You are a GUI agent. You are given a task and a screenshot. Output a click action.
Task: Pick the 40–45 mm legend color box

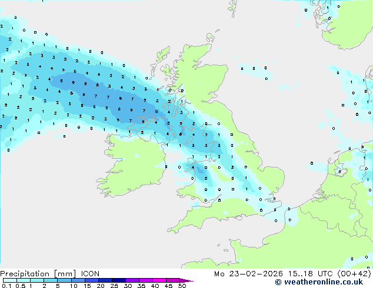pyautogui.click(x=159, y=280)
